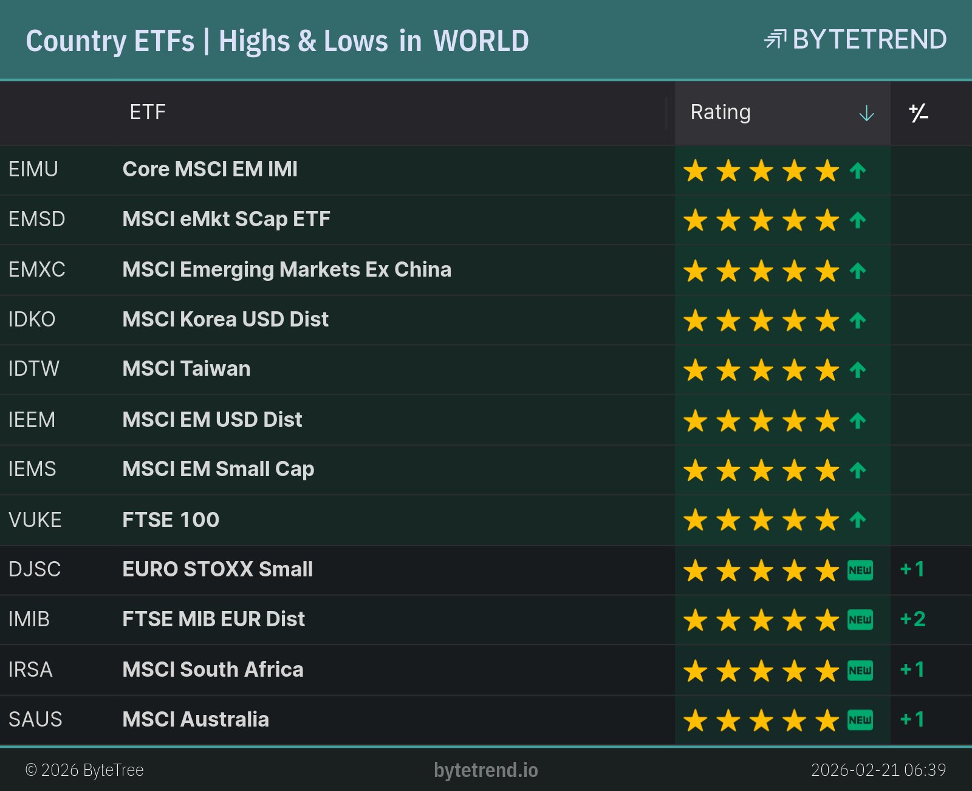Image resolution: width=972 pixels, height=791 pixels.
Task: Click the fifth star in IDTW row
Action: click(827, 370)
